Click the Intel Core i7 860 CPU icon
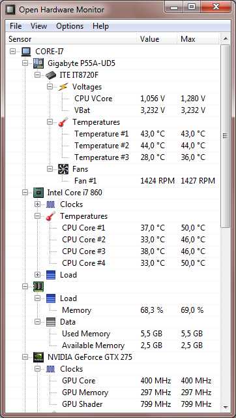Image resolution: width=236 pixels, height=418 pixels. 38,193
